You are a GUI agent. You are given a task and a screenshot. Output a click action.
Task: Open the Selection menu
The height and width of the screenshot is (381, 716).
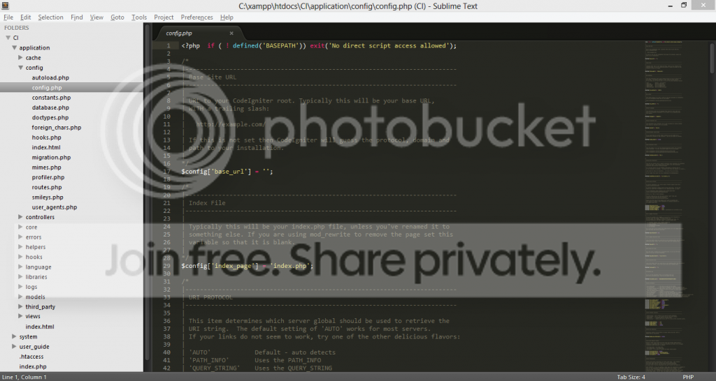[x=50, y=17]
